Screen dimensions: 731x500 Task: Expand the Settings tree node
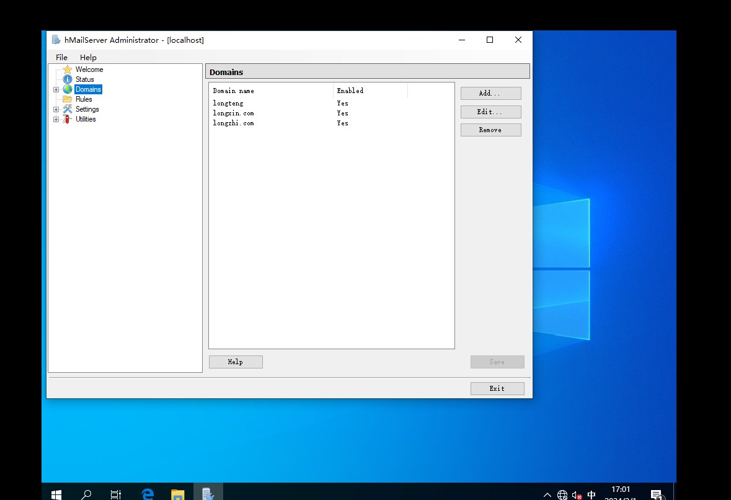coord(56,109)
